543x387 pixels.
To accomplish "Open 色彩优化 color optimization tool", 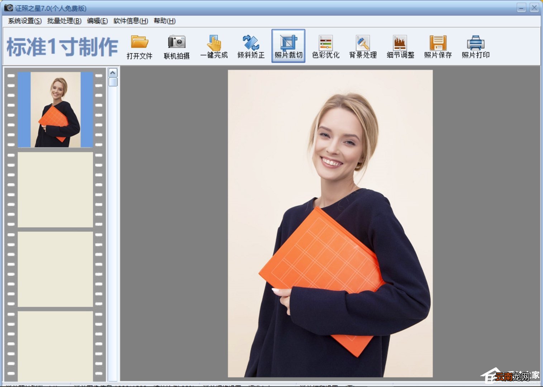I will coord(325,47).
